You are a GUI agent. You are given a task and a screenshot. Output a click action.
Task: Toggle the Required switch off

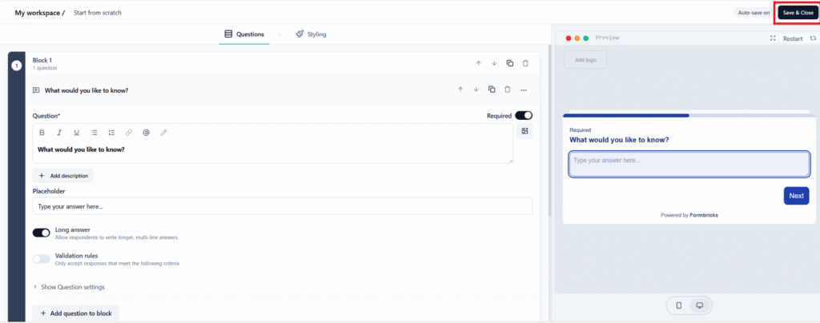click(x=524, y=116)
